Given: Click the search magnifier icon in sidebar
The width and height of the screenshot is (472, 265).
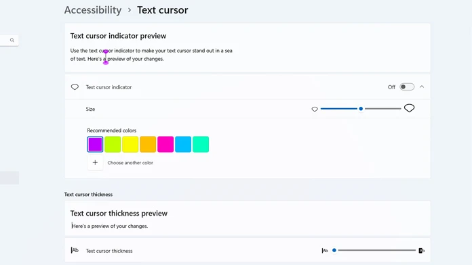Looking at the screenshot, I should click(12, 40).
